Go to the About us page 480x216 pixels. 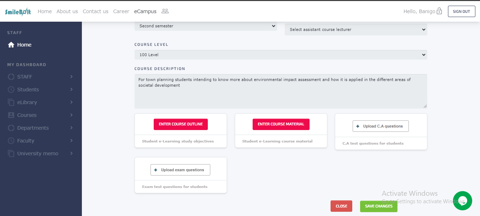pyautogui.click(x=67, y=11)
